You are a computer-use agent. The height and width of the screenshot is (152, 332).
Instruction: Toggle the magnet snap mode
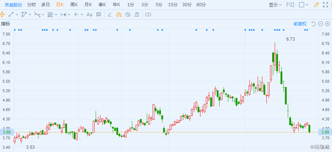(x=119, y=15)
